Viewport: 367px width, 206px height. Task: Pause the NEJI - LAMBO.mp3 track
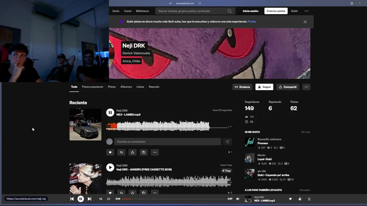click(110, 112)
